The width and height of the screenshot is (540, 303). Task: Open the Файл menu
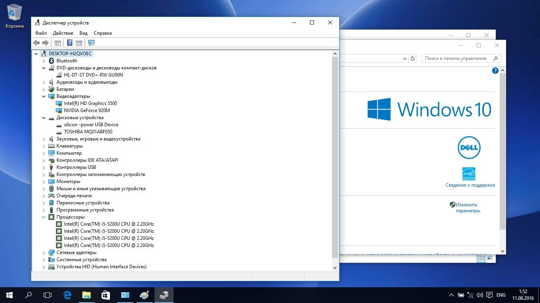41,33
